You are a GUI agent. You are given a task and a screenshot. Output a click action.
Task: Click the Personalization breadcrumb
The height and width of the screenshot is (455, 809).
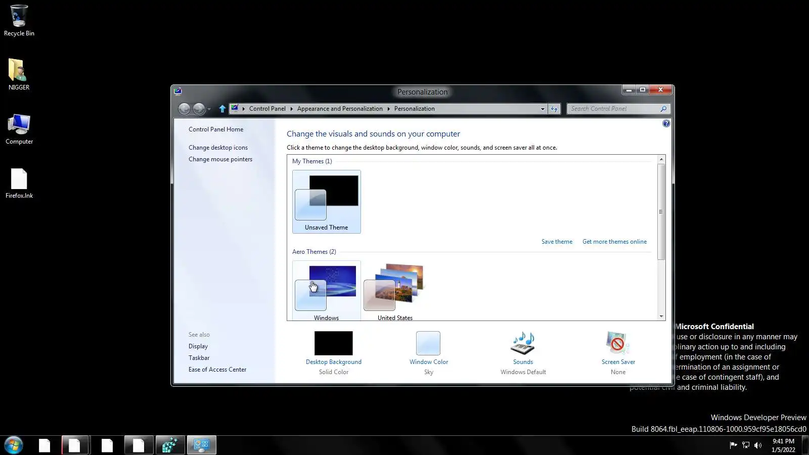coord(414,109)
